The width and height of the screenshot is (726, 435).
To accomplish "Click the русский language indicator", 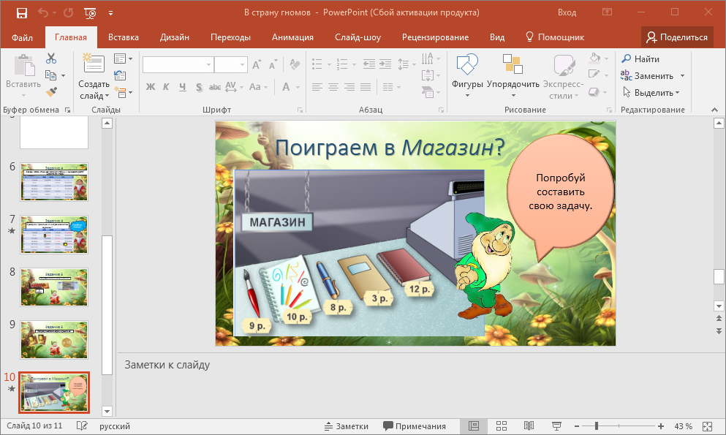I will click(115, 426).
